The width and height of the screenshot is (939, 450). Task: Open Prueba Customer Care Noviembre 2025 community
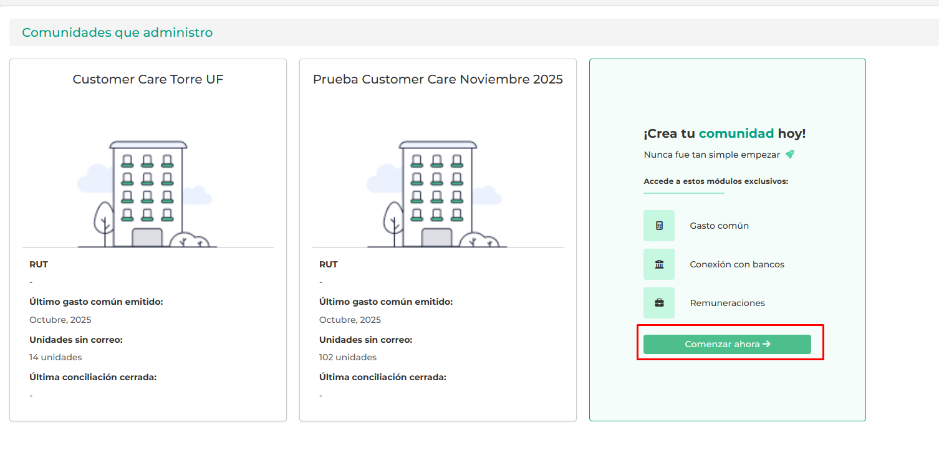coord(438,79)
